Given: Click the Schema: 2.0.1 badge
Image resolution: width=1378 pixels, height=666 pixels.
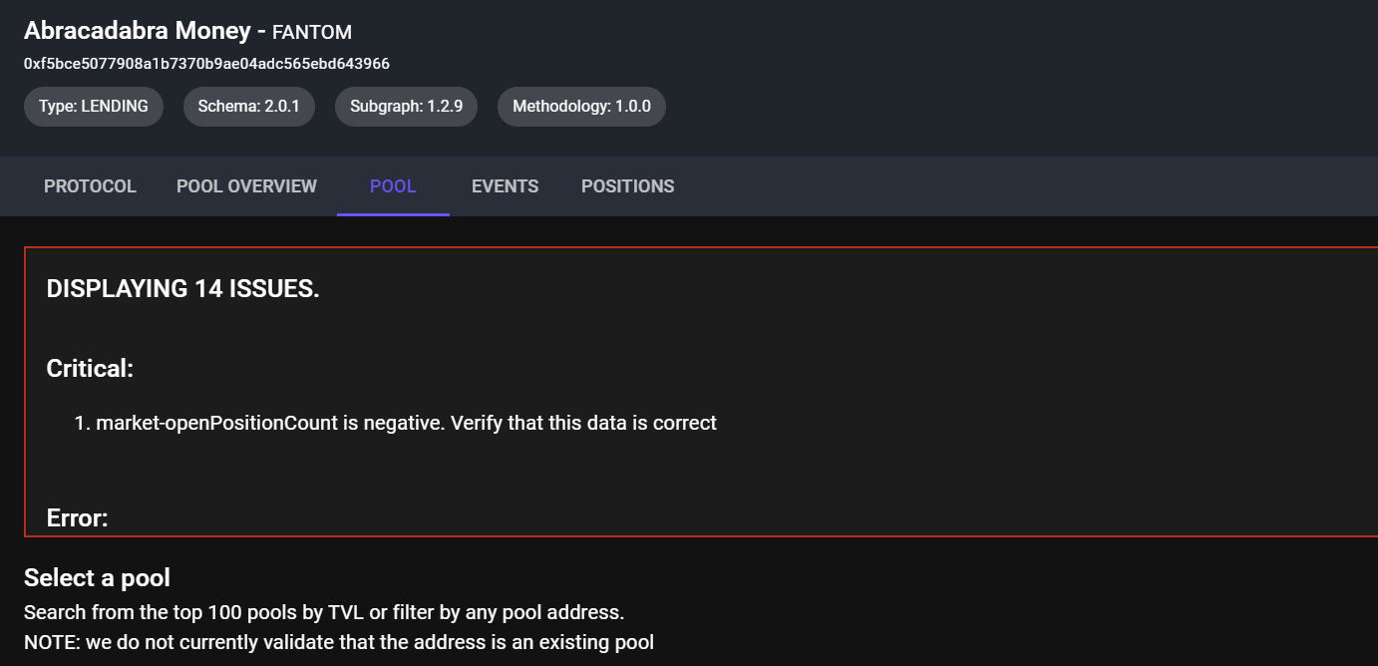Looking at the screenshot, I should tap(248, 106).
